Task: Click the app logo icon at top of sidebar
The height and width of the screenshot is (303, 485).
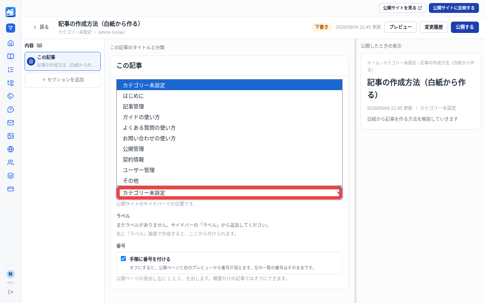Action: coord(11,12)
